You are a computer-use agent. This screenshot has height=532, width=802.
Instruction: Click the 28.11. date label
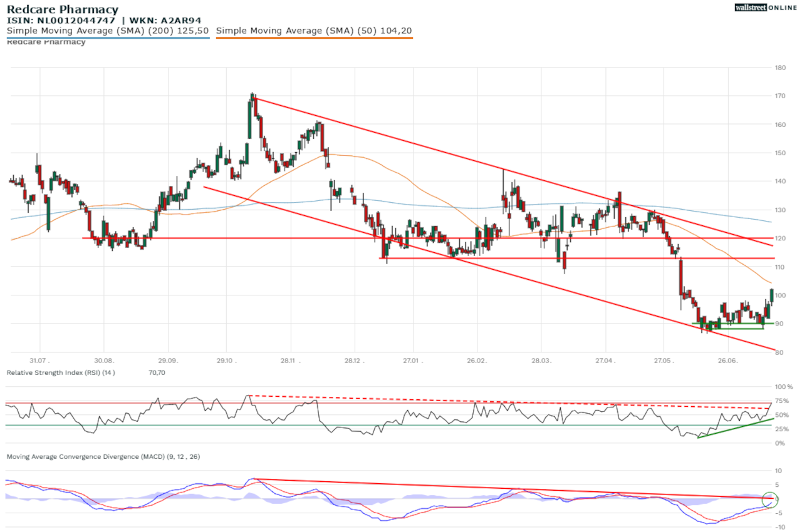290,361
